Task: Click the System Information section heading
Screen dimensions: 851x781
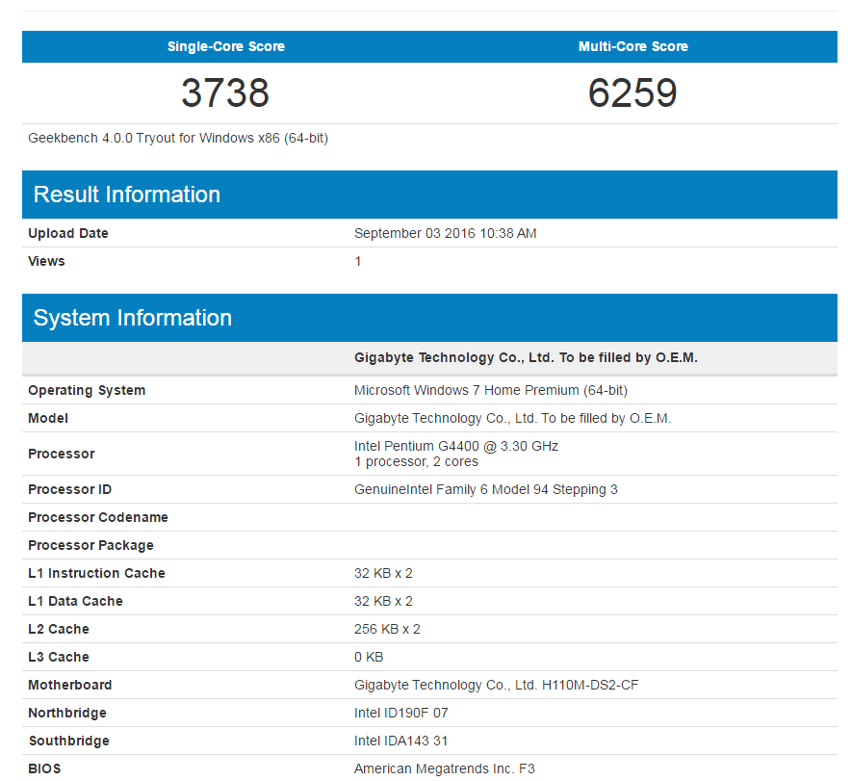Action: (x=133, y=318)
